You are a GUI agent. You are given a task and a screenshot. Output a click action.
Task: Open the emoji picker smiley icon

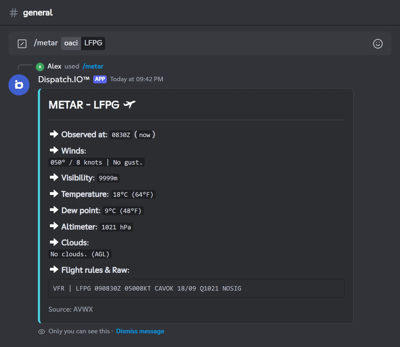(x=378, y=44)
